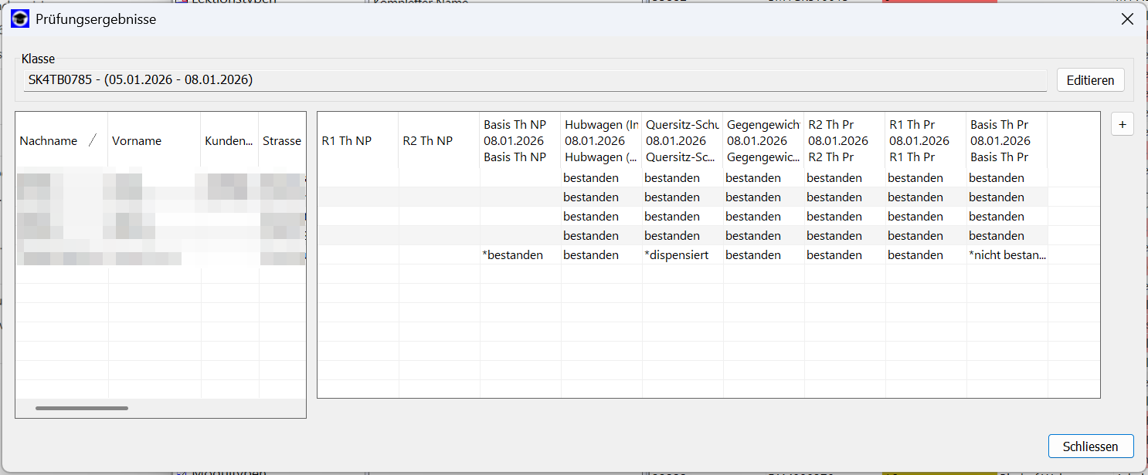
Task: Click the horizontal scrollbar under the names table
Action: pos(82,408)
